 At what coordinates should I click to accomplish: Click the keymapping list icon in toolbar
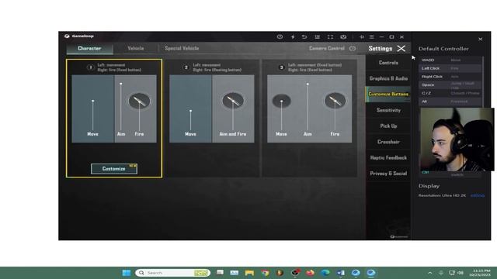[x=318, y=36]
